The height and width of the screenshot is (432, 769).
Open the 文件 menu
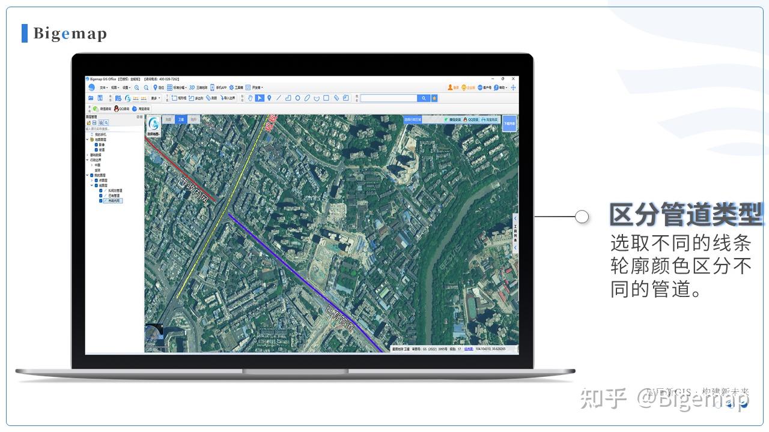tap(104, 86)
